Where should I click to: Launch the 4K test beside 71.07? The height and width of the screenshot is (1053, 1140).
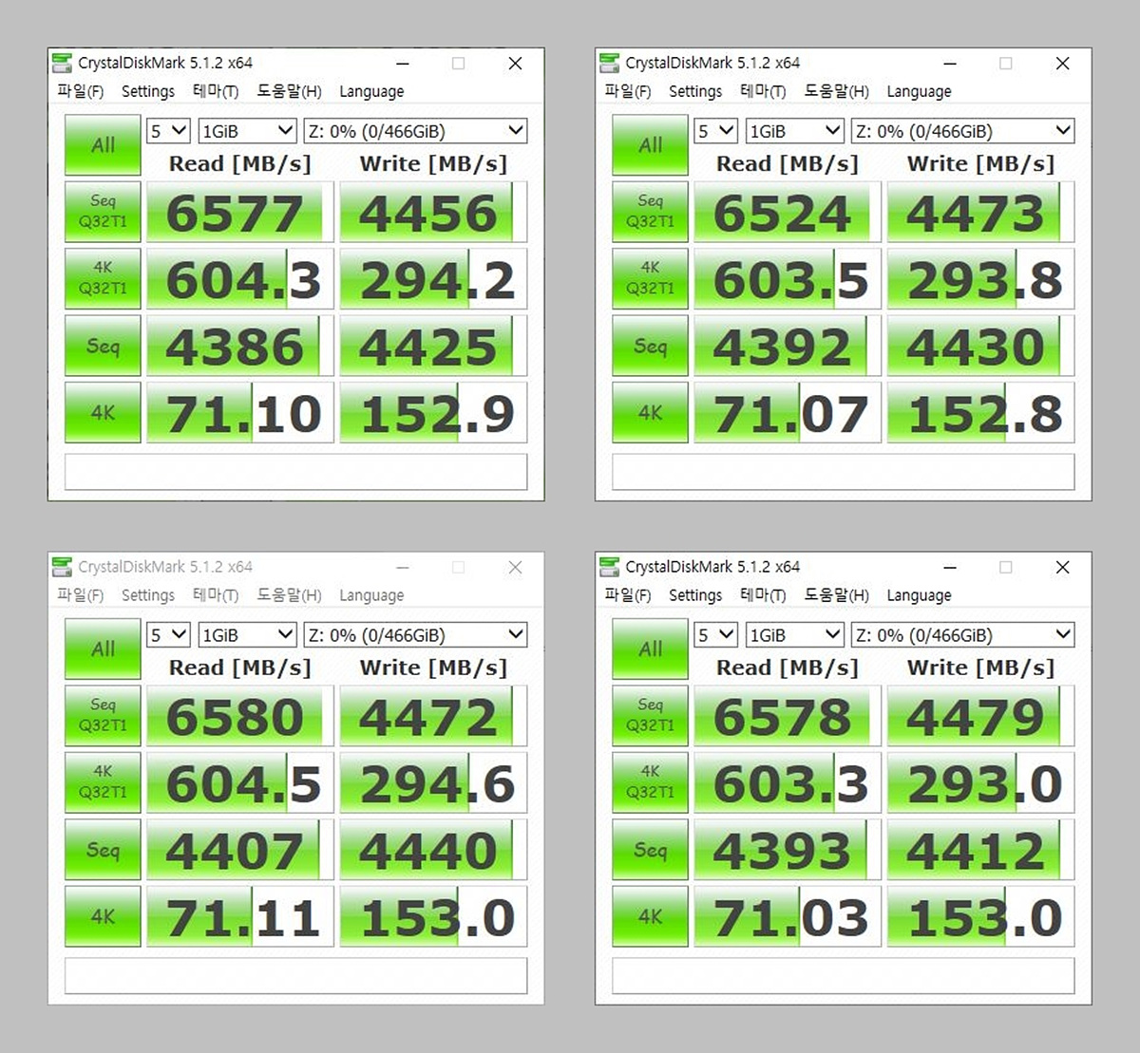click(650, 412)
